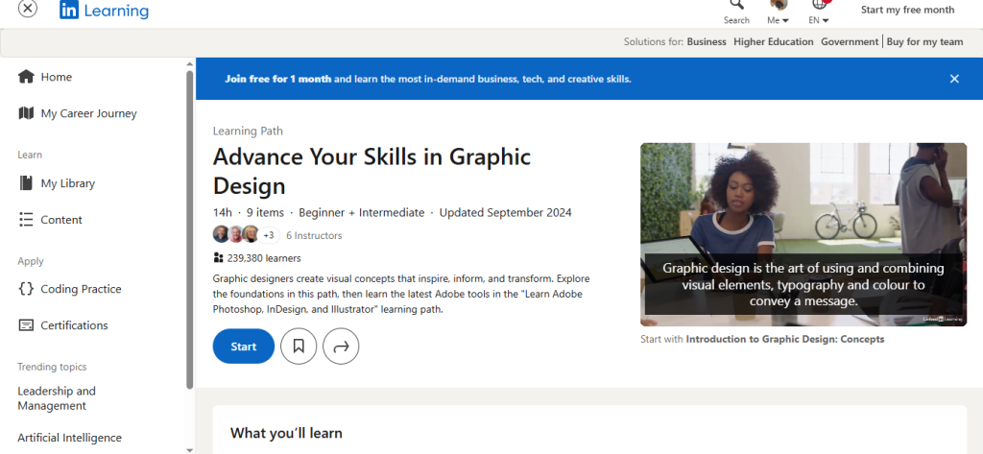This screenshot has width=983, height=454.
Task: Click the My Library book icon
Action: pyautogui.click(x=26, y=183)
